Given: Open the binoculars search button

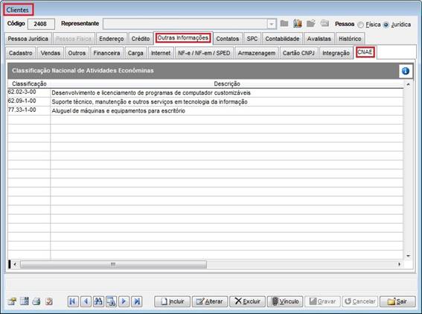Looking at the screenshot, I should click(x=98, y=301).
